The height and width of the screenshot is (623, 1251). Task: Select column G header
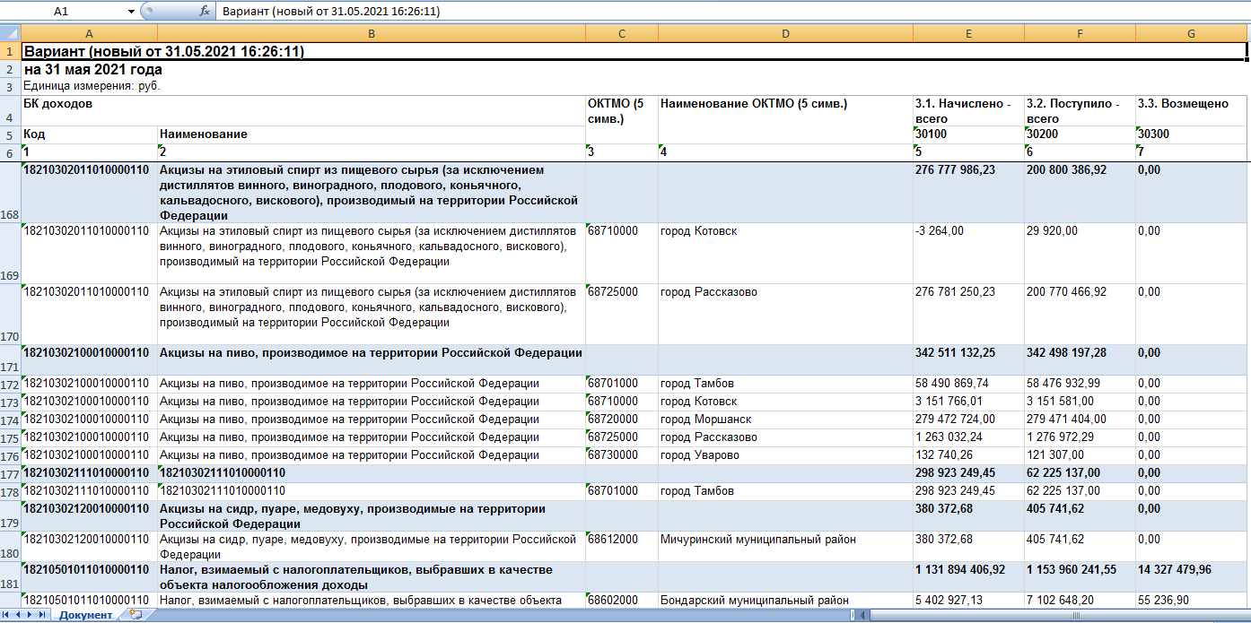(x=1191, y=33)
